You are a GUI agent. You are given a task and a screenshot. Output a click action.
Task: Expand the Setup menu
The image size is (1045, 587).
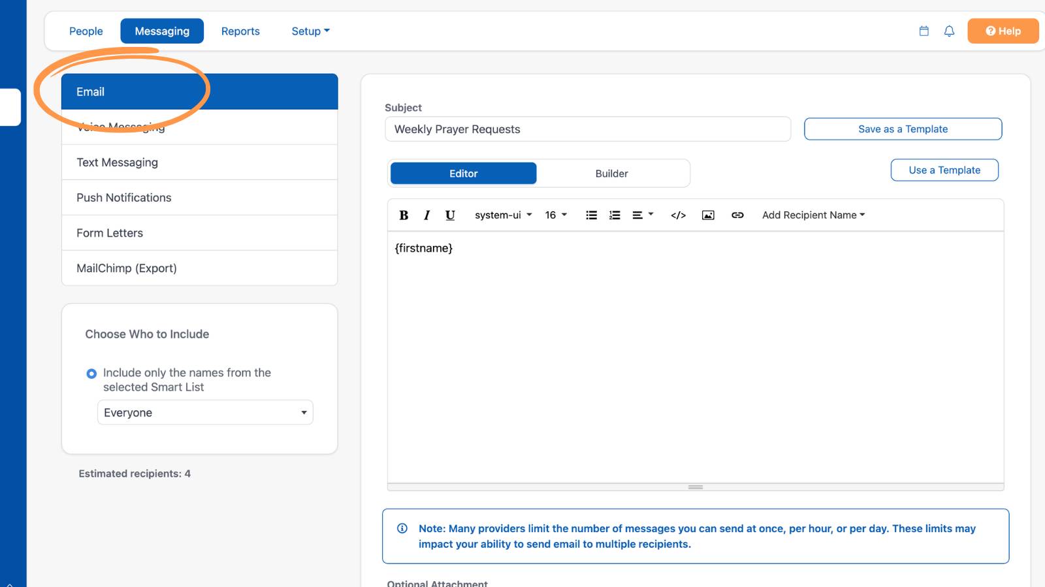(x=310, y=31)
